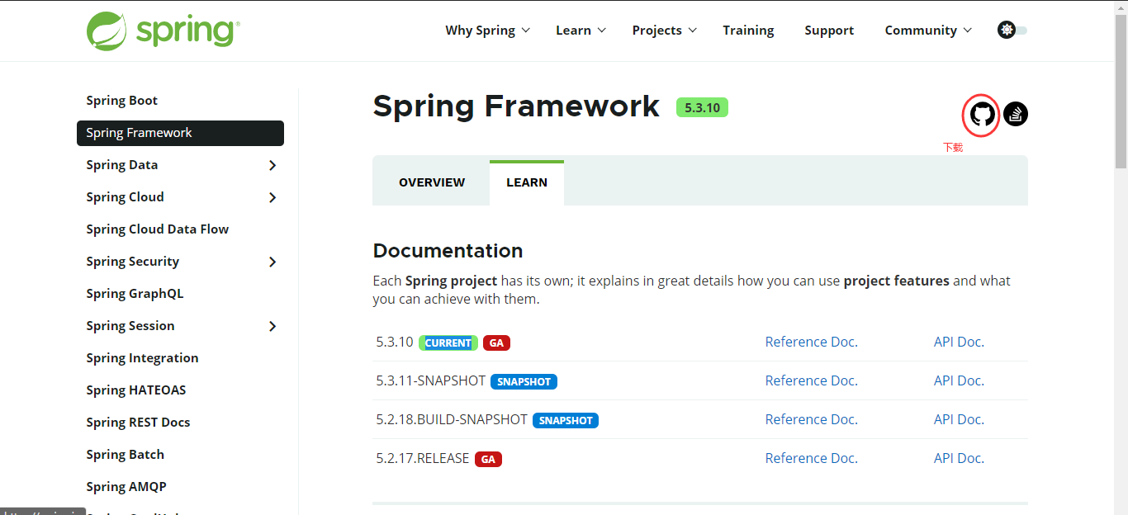The height and width of the screenshot is (515, 1128).
Task: Open Spring Cloud Data Flow project
Action: click(x=158, y=229)
